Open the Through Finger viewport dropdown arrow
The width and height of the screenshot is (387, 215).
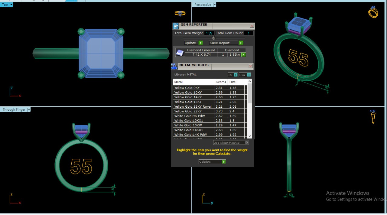tap(29, 110)
